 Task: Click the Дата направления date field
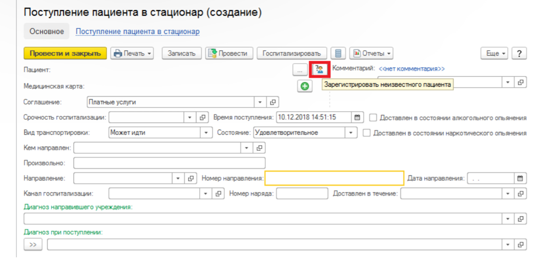coord(491,178)
